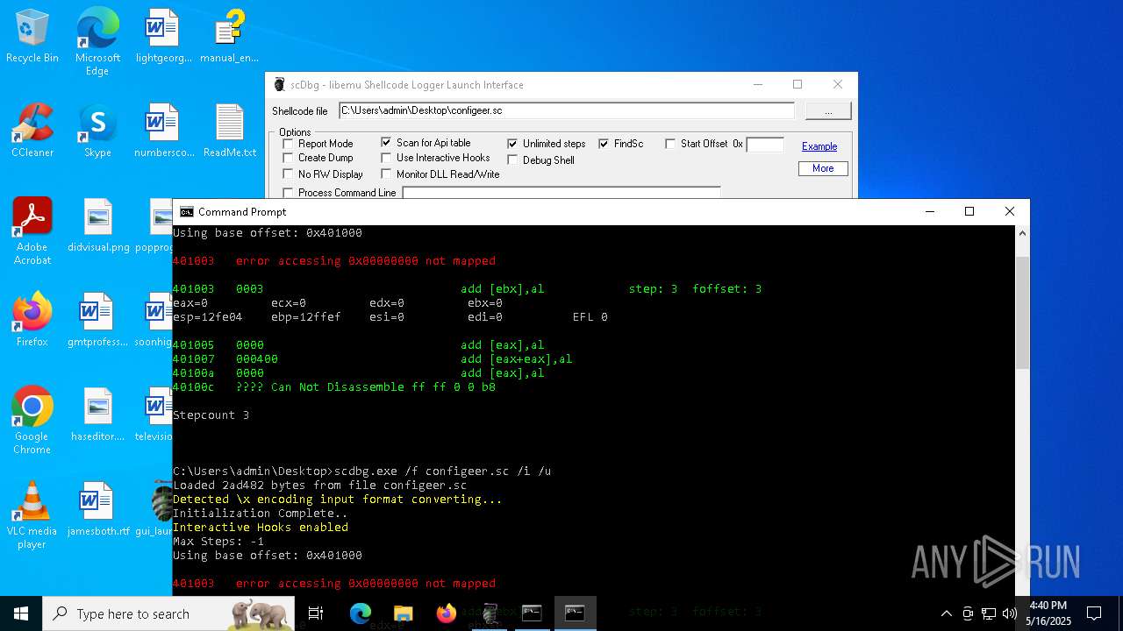This screenshot has width=1123, height=631.
Task: Open haseditor image file icon
Action: (x=97, y=415)
